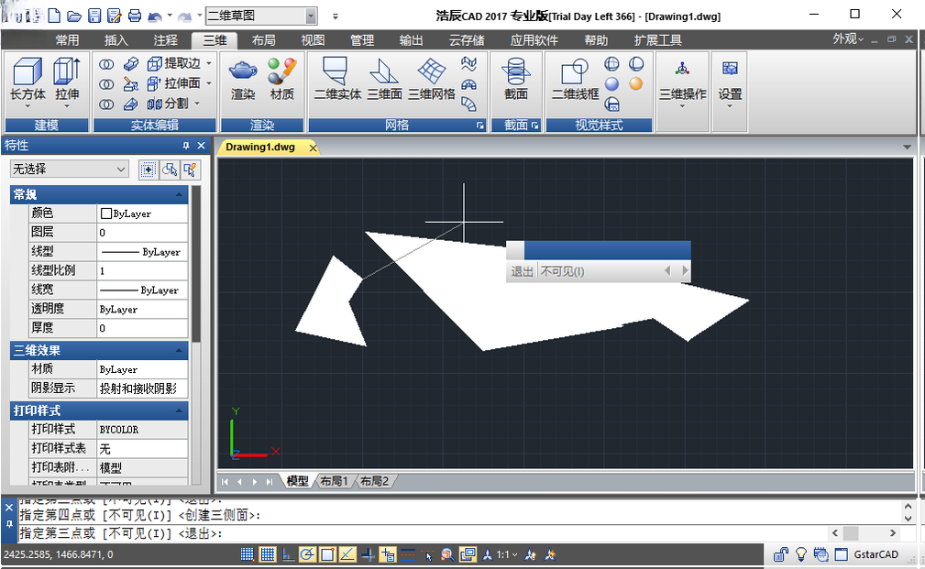Click the Section (截面) cylinder tool
925x569 pixels.
[x=516, y=79]
